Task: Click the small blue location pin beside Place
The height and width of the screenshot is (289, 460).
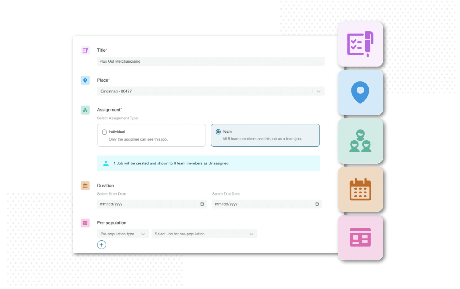Action: (85, 80)
